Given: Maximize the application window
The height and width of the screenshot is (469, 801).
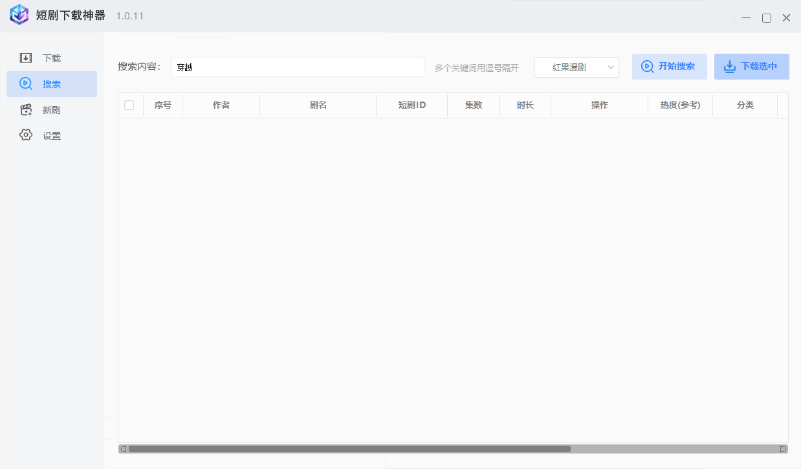Looking at the screenshot, I should tap(767, 18).
